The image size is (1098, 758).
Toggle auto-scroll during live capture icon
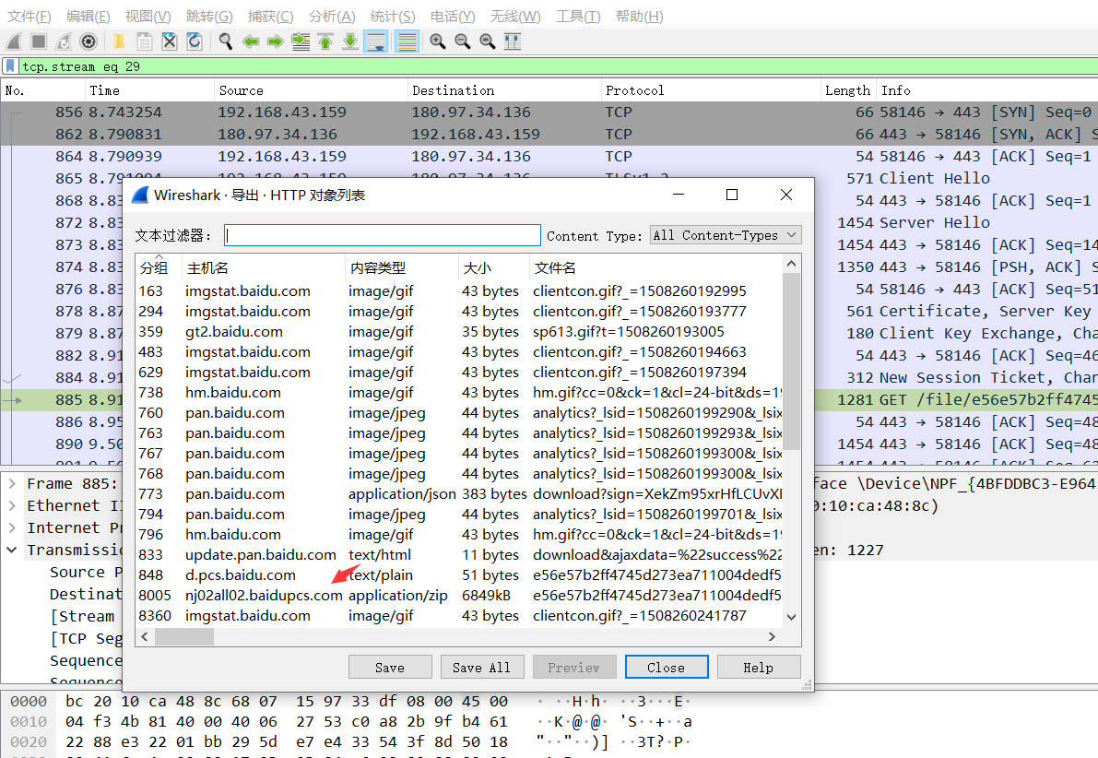376,42
